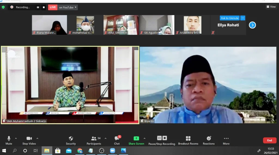Screen dimensions: 279x155
Task: Open the View layout menu
Action: point(271,7)
